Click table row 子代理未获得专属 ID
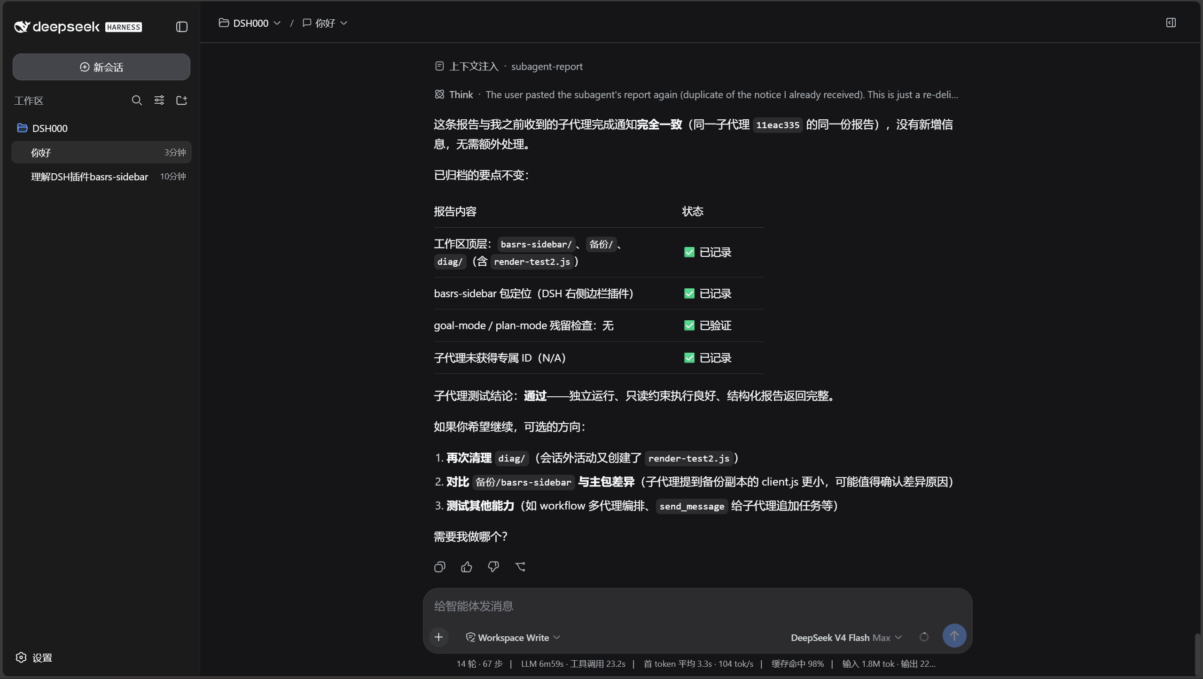Image resolution: width=1203 pixels, height=679 pixels. click(x=599, y=358)
